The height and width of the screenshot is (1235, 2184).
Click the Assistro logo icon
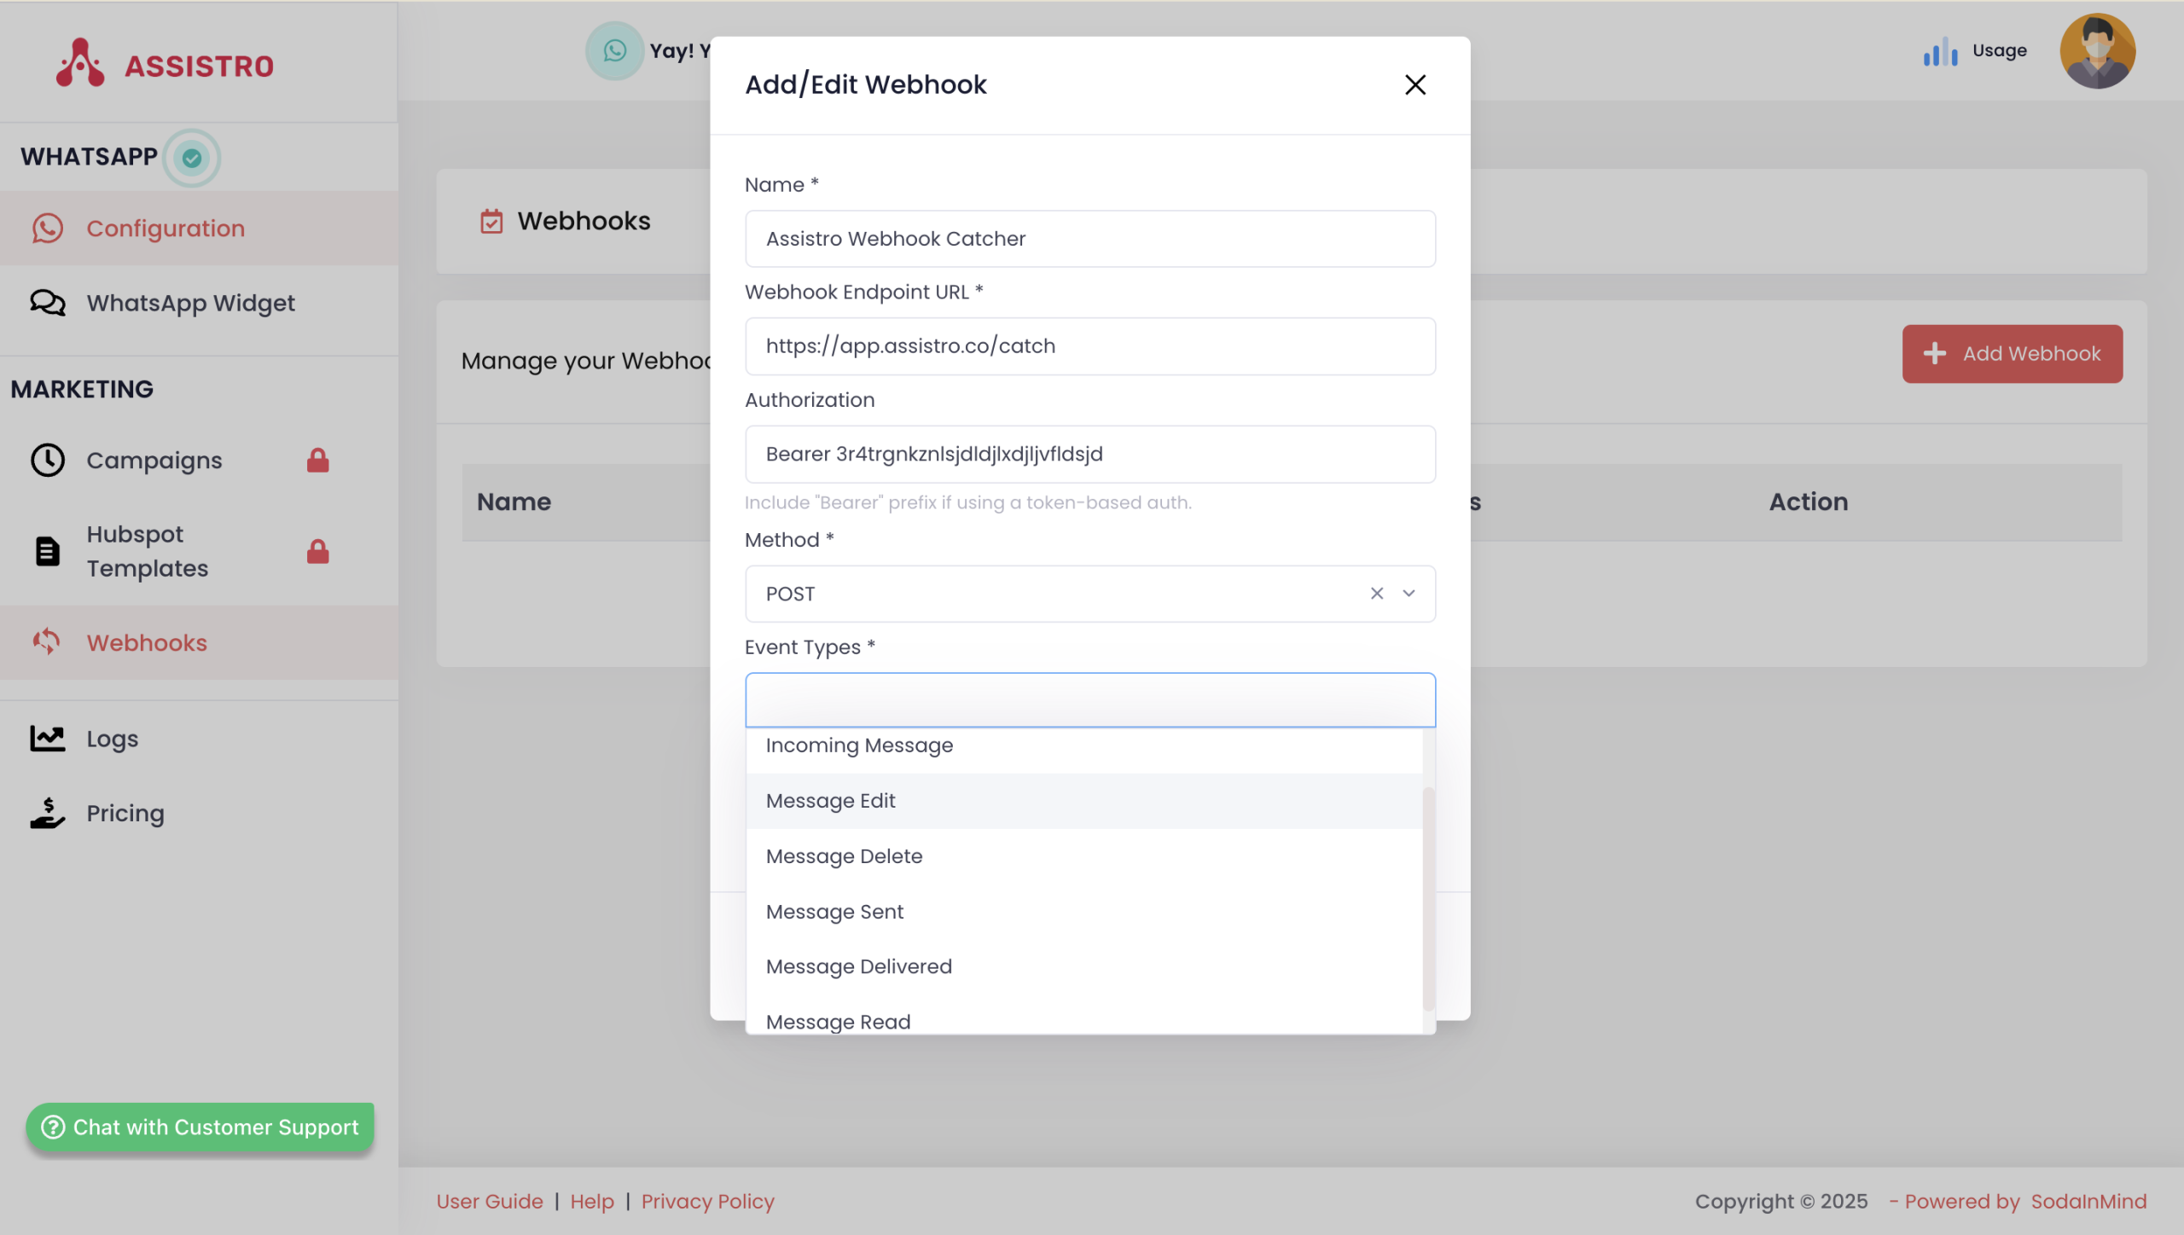click(80, 63)
